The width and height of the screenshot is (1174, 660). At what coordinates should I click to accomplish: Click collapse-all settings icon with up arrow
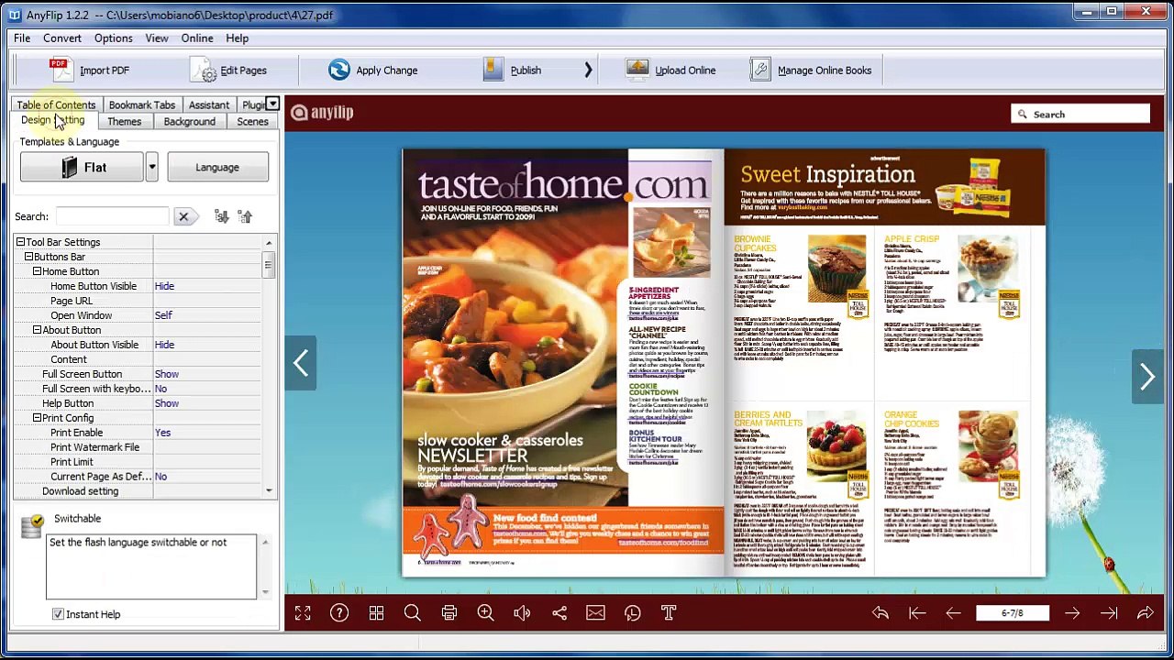pyautogui.click(x=245, y=216)
